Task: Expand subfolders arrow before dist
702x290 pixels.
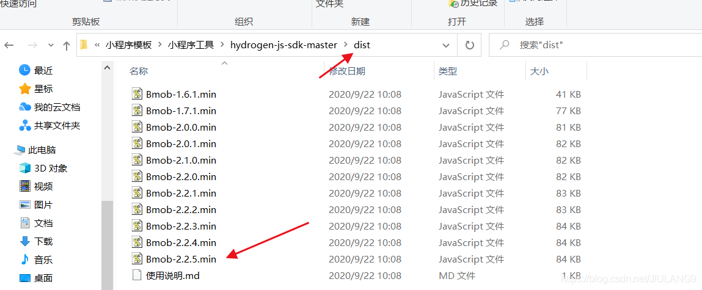Action: 345,45
